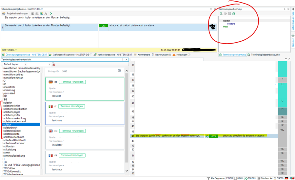Open the Kommentare tab
295x180 pixels.
pos(142,55)
